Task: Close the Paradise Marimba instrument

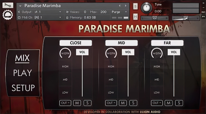Action: (203, 3)
